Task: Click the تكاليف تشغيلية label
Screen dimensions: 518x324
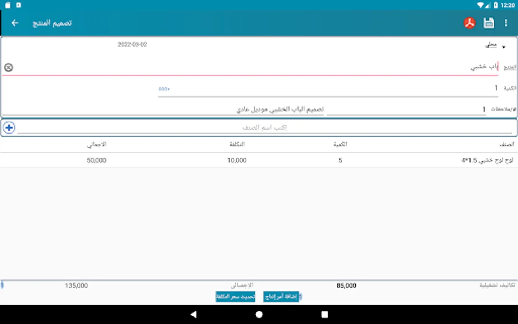Action: click(497, 285)
